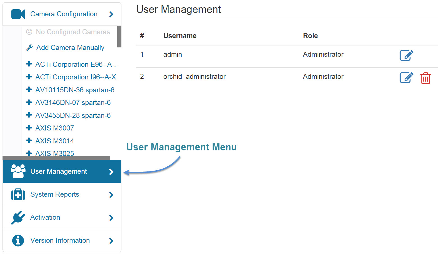Click plus icon for AV3455DN-28 spartan-6

(29, 115)
